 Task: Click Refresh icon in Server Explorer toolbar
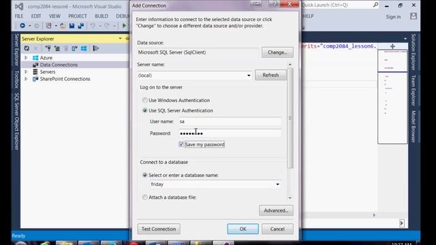click(27, 48)
